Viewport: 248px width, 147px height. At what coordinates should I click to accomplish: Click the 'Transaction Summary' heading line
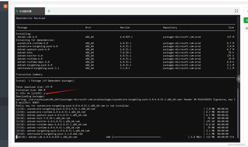coord(29,74)
